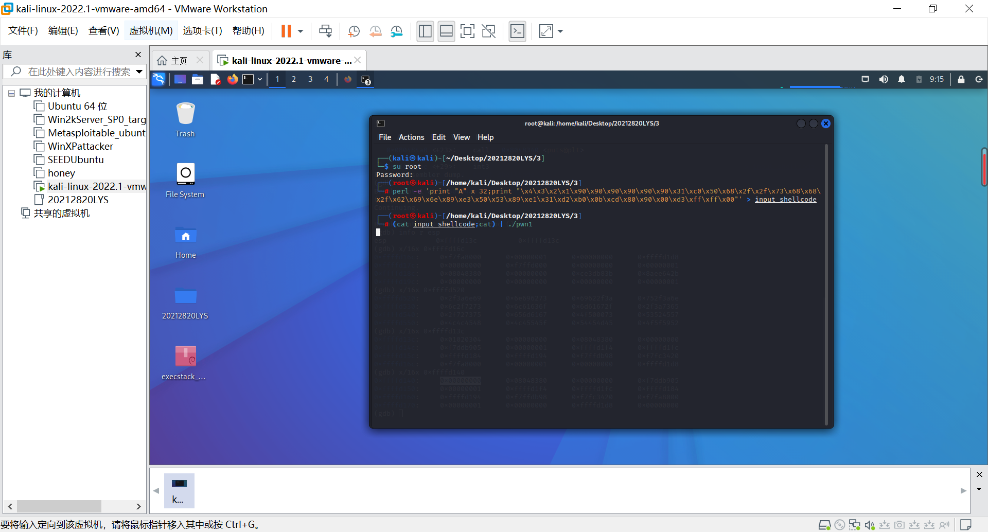Image resolution: width=988 pixels, height=532 pixels.
Task: Enter full screen mode
Action: 467,31
